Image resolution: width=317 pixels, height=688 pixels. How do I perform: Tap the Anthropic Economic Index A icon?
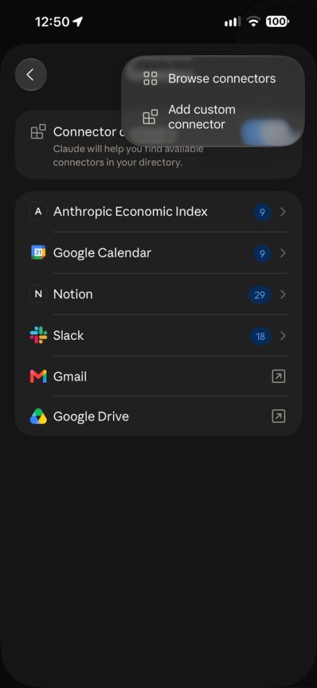pyautogui.click(x=38, y=212)
